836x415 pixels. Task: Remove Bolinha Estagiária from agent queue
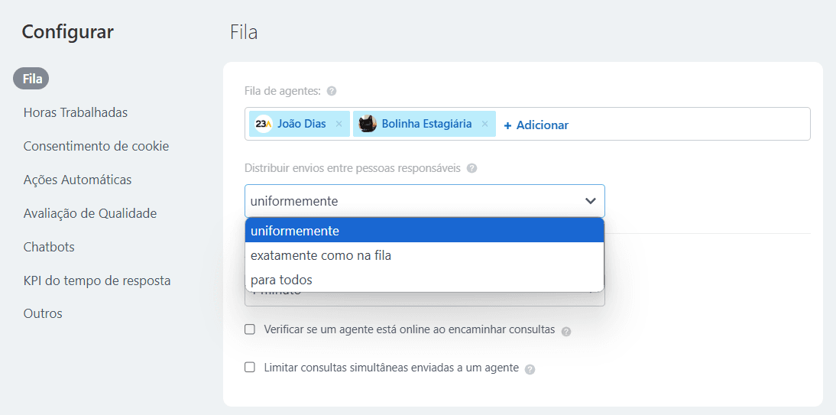pos(484,124)
